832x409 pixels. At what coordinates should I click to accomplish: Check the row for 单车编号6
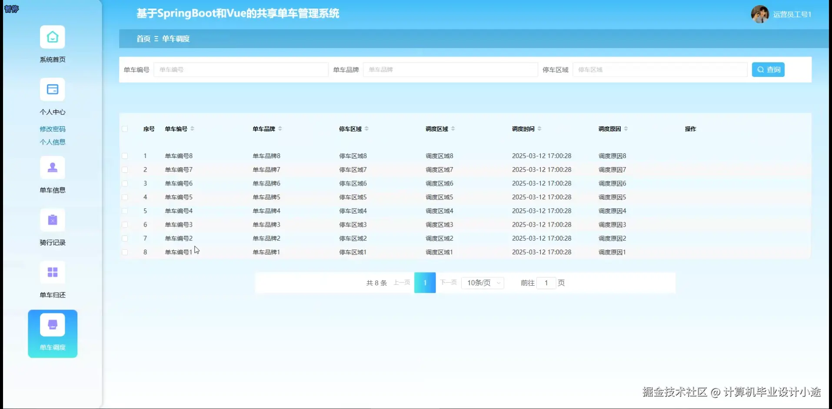pyautogui.click(x=125, y=183)
